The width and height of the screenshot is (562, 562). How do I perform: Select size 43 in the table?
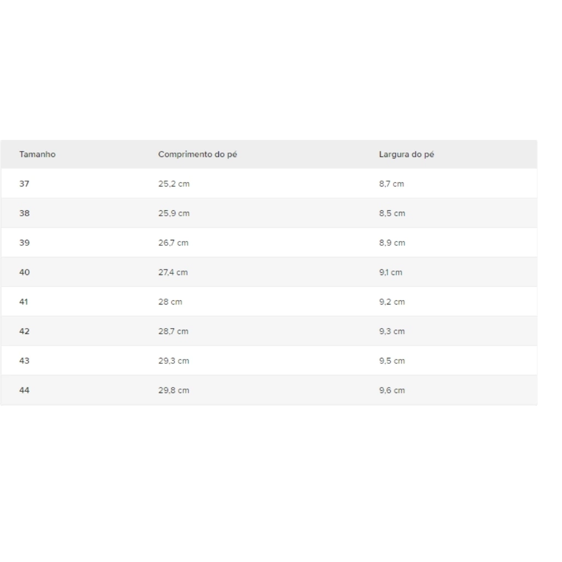(24, 361)
